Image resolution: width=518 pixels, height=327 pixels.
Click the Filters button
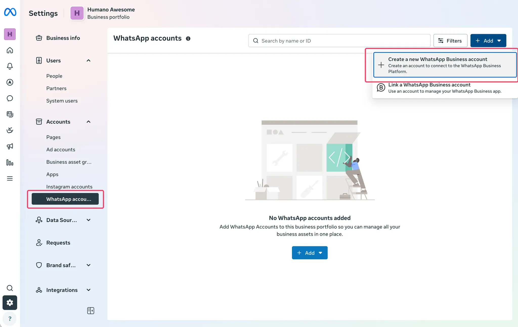tap(450, 40)
